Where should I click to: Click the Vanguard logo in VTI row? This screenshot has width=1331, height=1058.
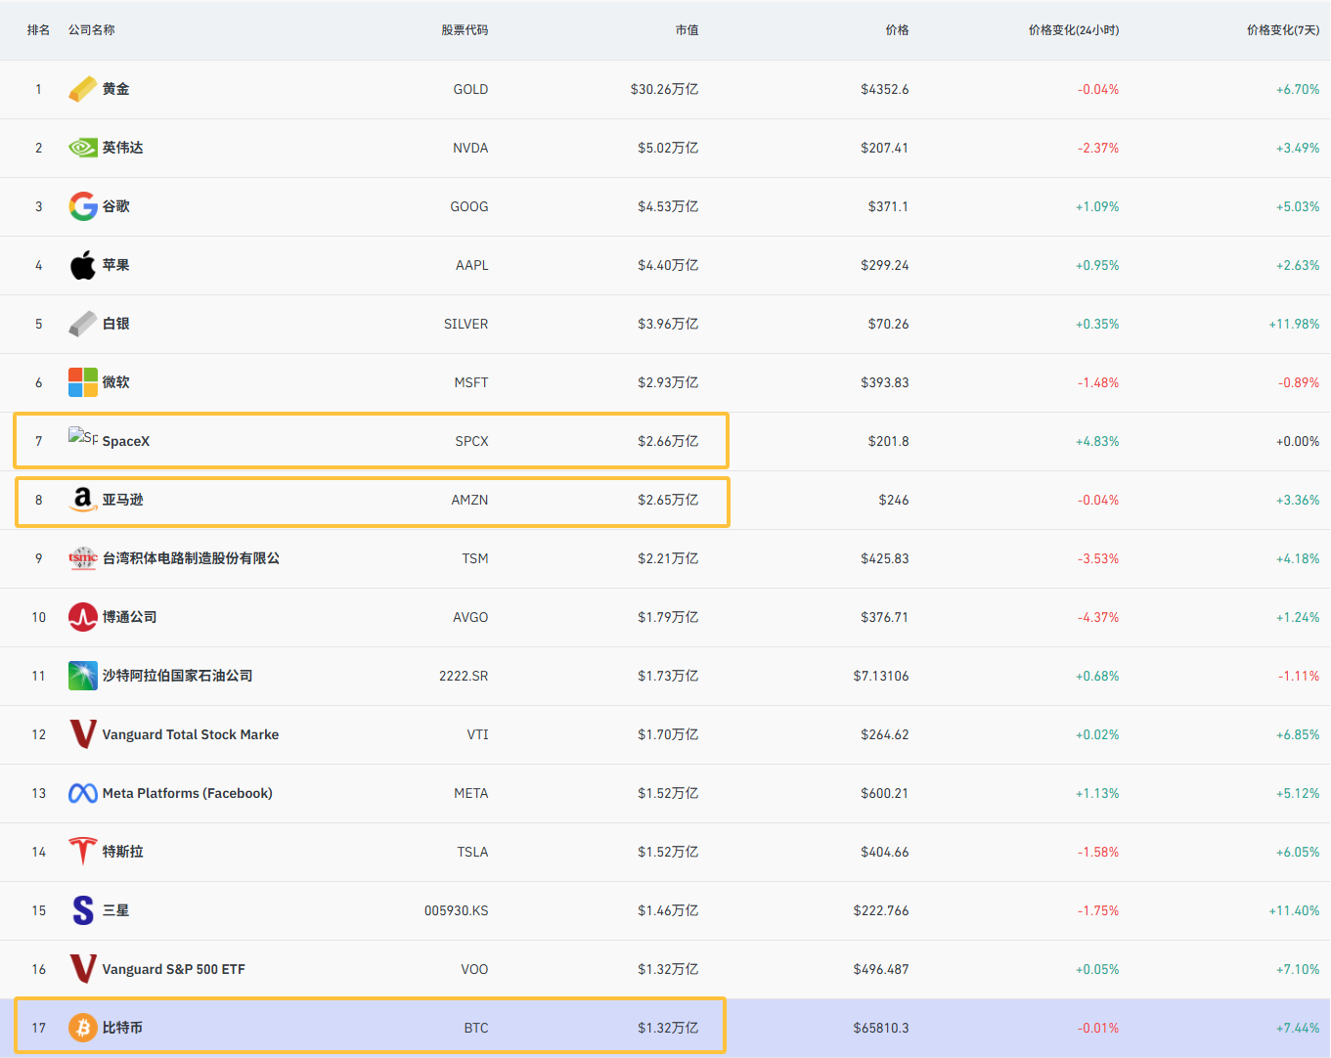point(83,734)
